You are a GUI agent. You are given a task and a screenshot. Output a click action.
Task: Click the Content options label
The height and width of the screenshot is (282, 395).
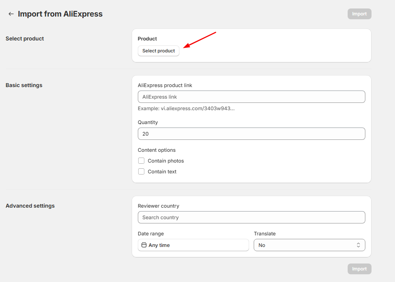pos(157,150)
